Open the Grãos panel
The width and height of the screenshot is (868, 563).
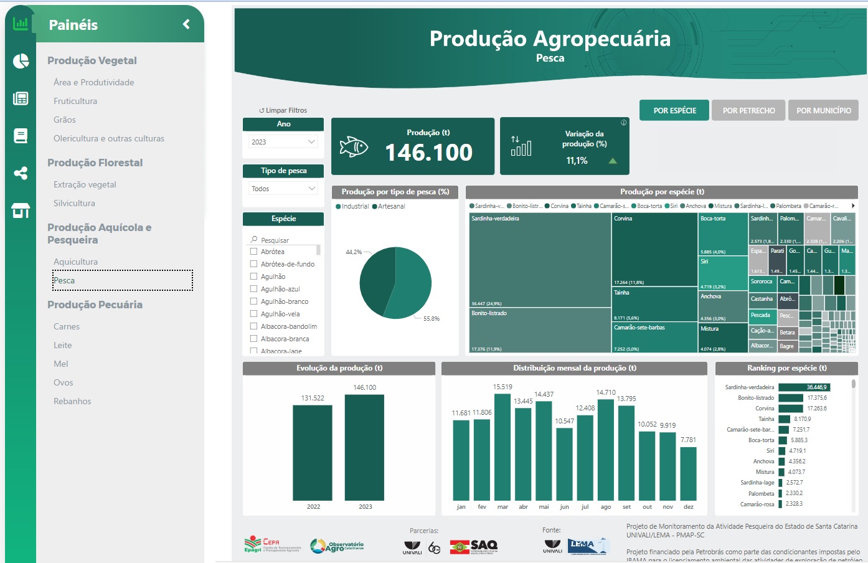tap(65, 120)
